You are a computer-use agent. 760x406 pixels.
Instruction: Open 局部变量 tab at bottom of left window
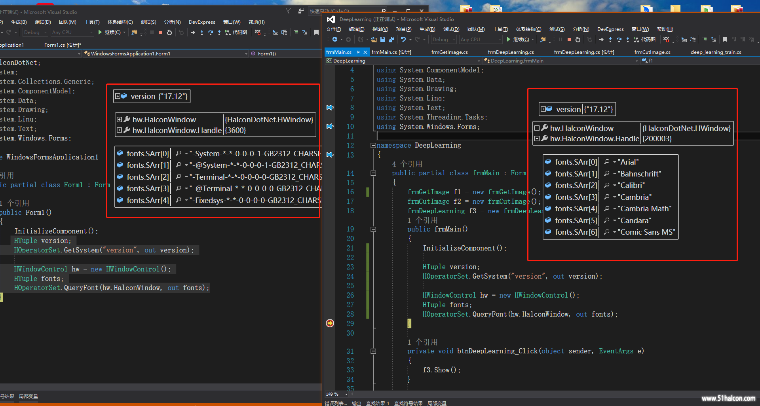pyautogui.click(x=28, y=396)
